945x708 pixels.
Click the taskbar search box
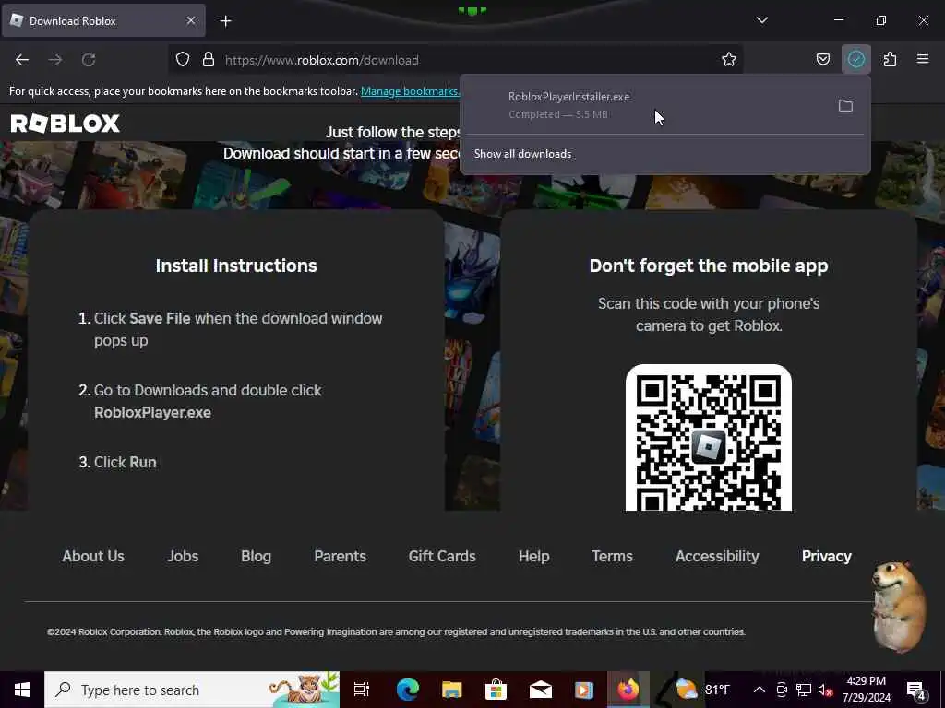[x=192, y=690]
